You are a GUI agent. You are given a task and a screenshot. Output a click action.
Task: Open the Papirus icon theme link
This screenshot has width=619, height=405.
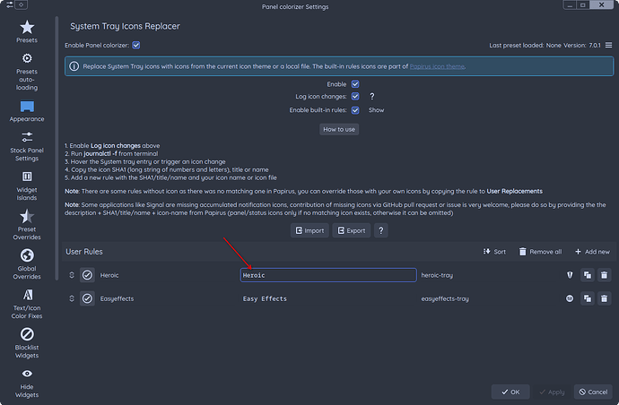(437, 66)
